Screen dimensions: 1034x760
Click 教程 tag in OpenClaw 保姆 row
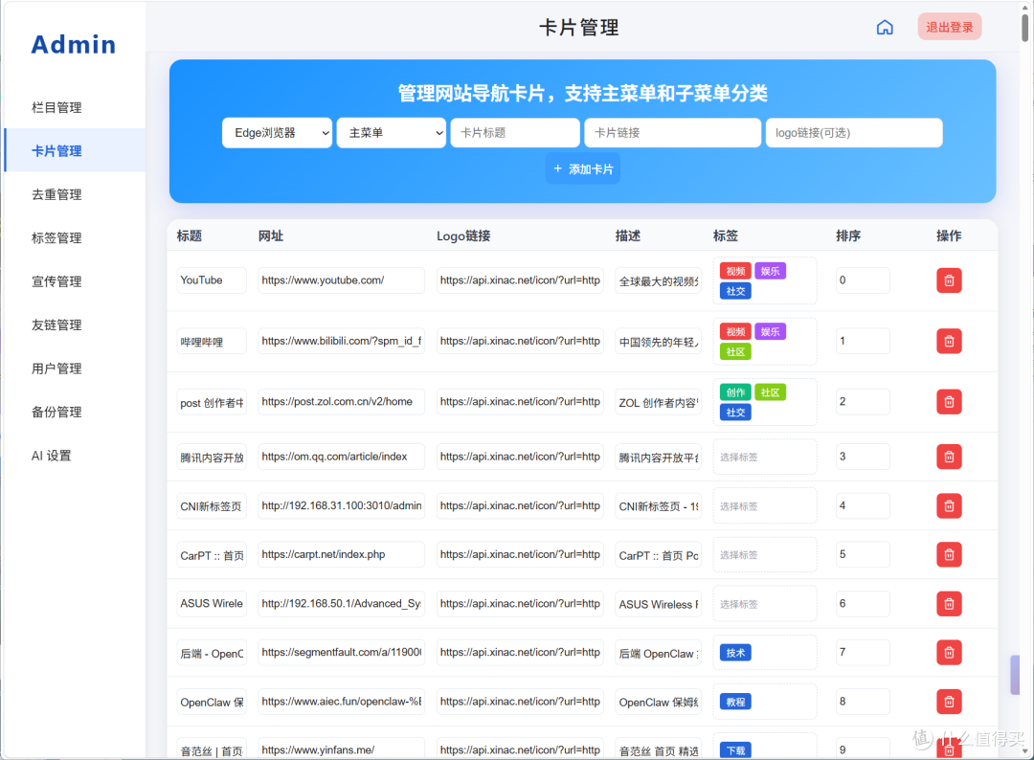(x=735, y=702)
